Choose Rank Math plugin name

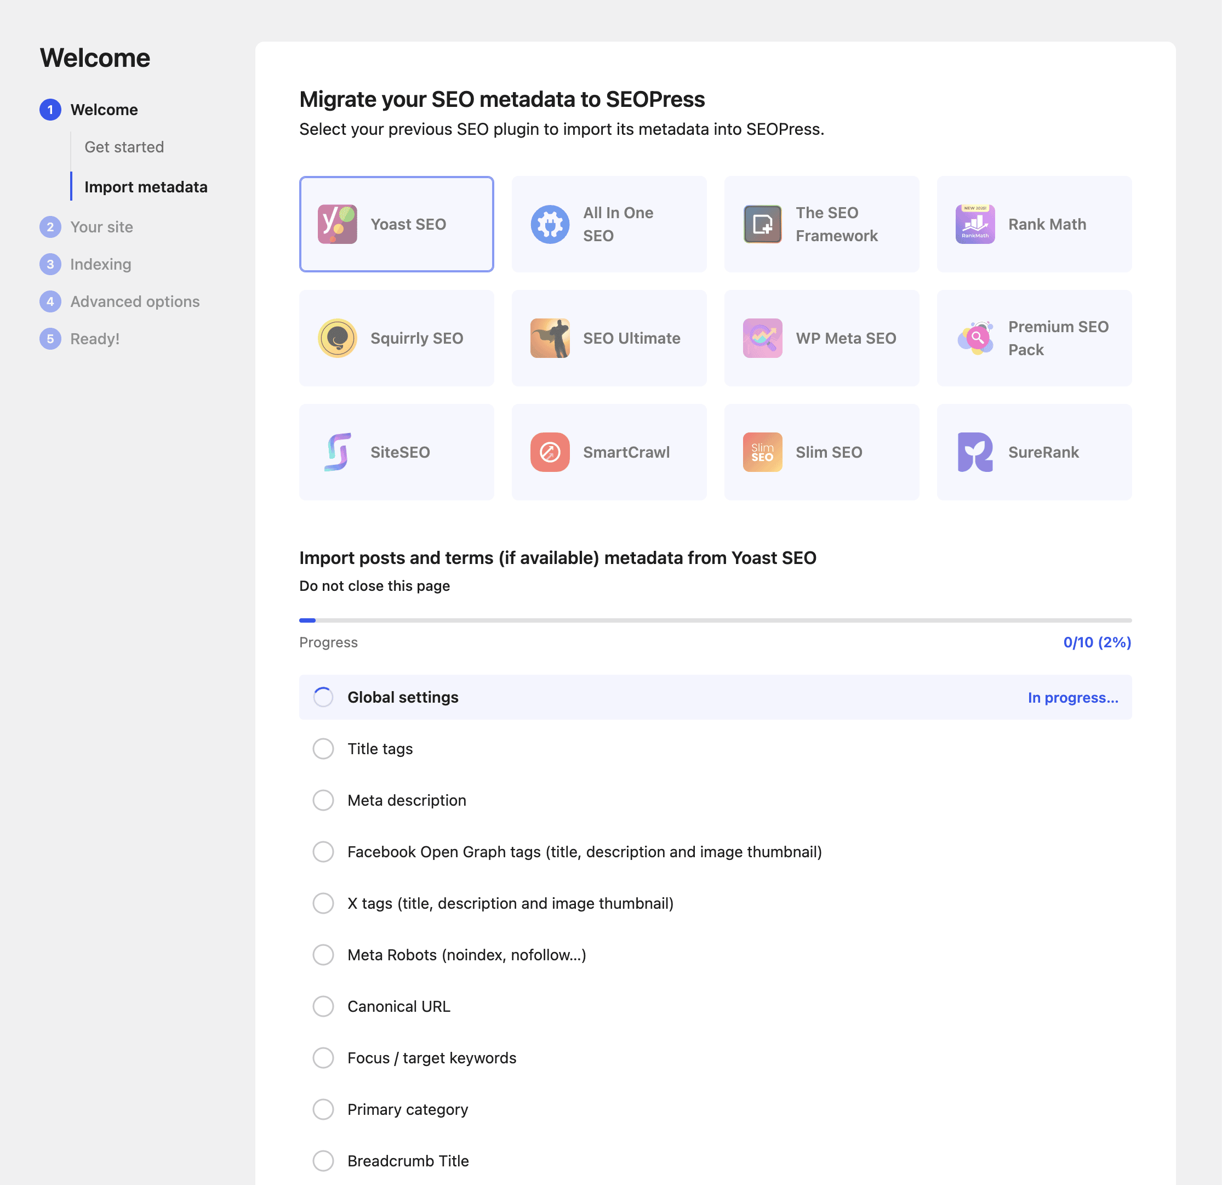[1047, 225]
